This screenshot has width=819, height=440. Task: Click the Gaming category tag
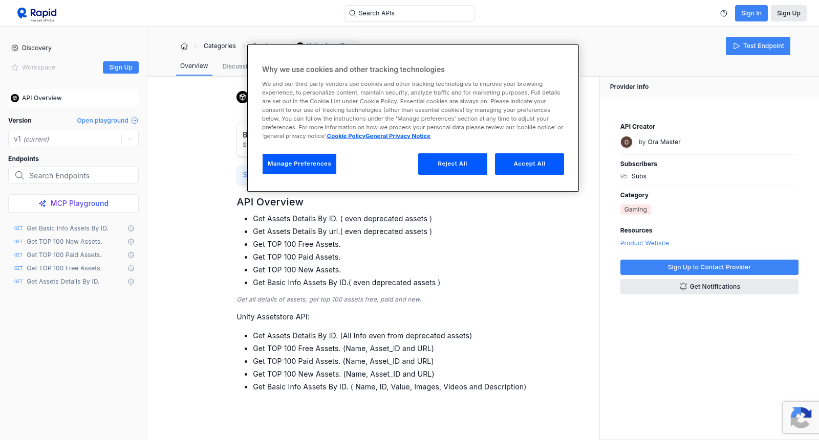(x=636, y=210)
